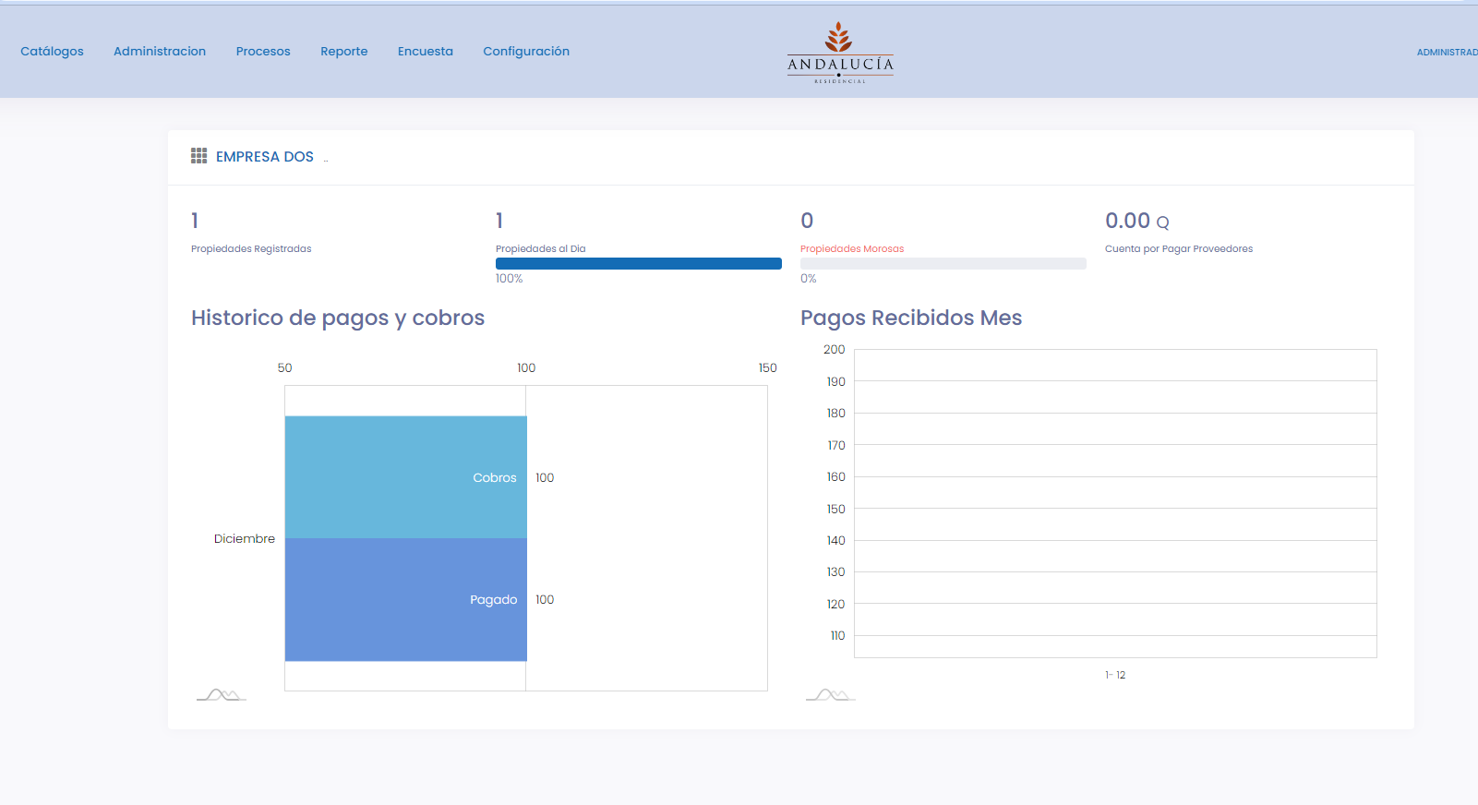Screen dimensions: 1478x805
Task: Click the Propiedades al Dia progress bar
Action: pos(639,264)
